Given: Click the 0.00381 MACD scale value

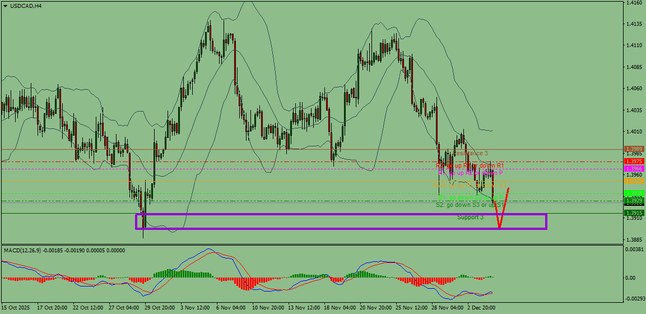Looking at the screenshot, I should click(634, 250).
